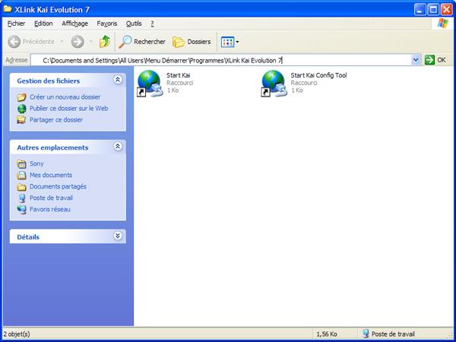Open the Outils menu
This screenshot has width=456, height=342.
134,24
